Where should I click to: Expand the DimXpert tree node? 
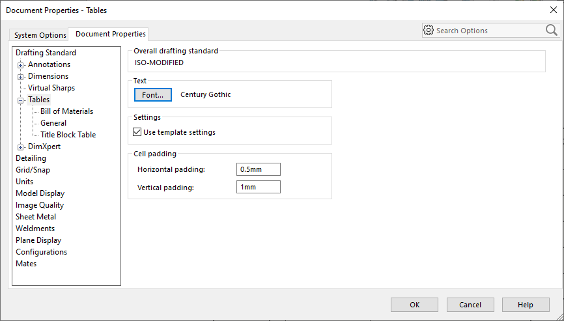(21, 147)
